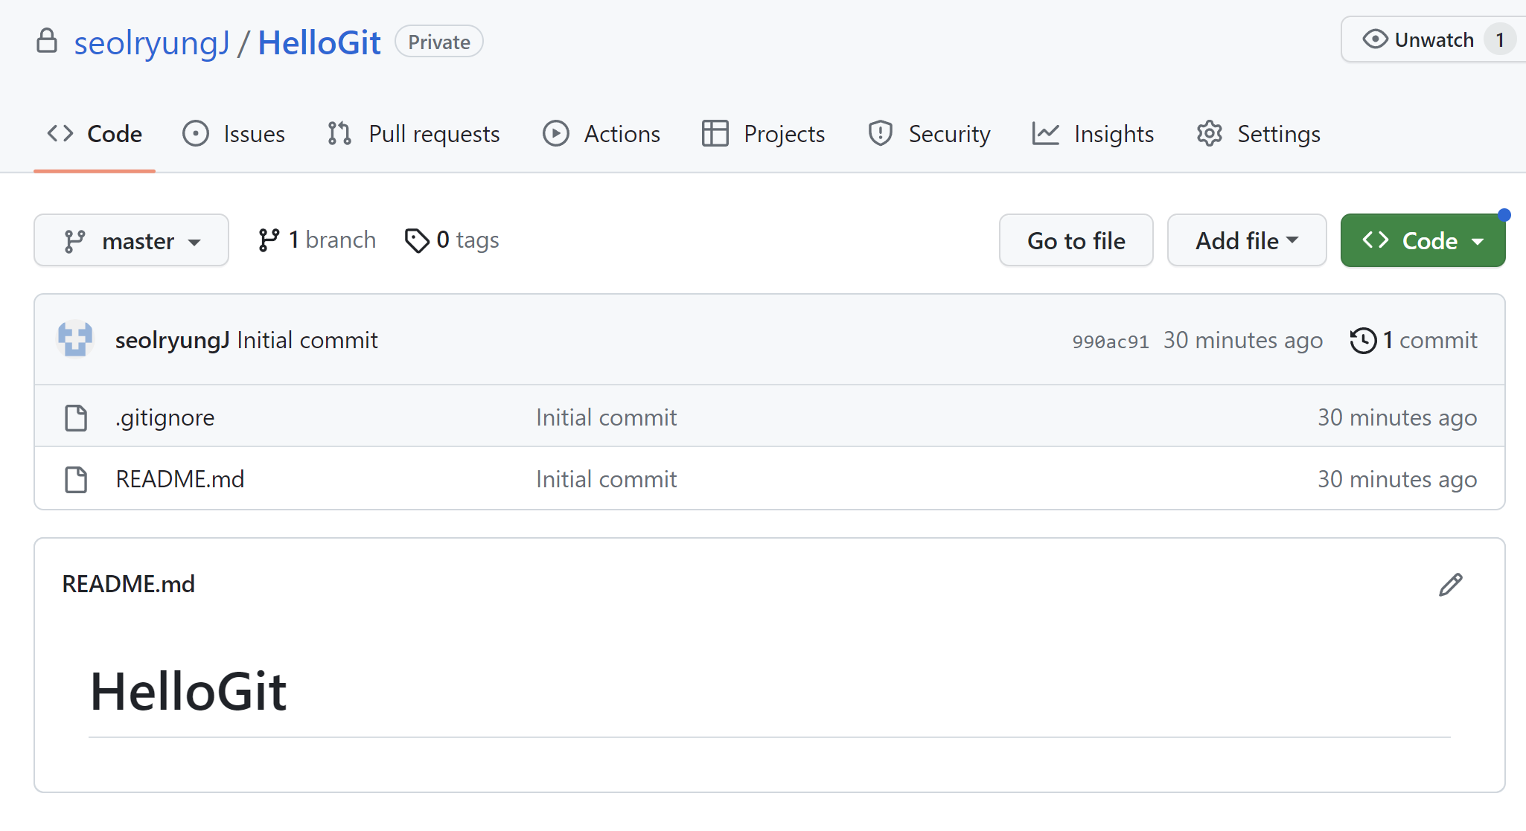
Task: Click the branch icon beside 1 branch
Action: coord(269,240)
